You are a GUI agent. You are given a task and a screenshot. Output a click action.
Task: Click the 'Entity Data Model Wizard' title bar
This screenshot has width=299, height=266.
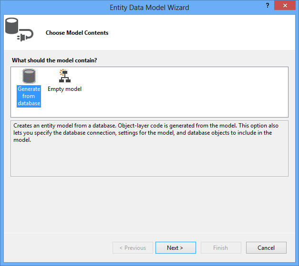pyautogui.click(x=149, y=8)
